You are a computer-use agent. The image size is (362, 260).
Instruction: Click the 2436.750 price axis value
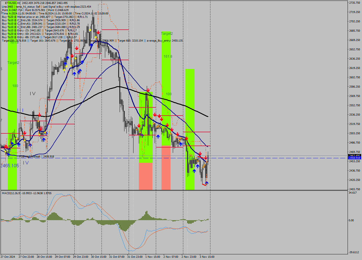tap(355, 170)
